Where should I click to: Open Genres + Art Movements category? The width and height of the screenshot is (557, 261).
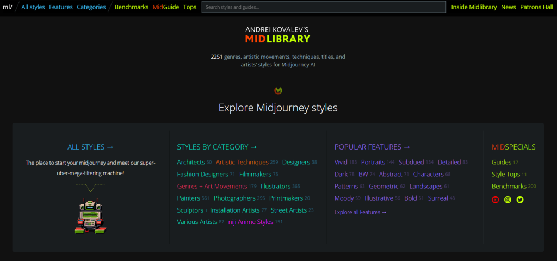pyautogui.click(x=212, y=186)
